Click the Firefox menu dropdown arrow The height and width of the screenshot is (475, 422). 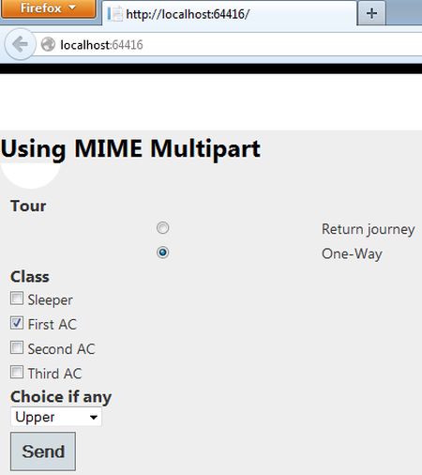72,8
